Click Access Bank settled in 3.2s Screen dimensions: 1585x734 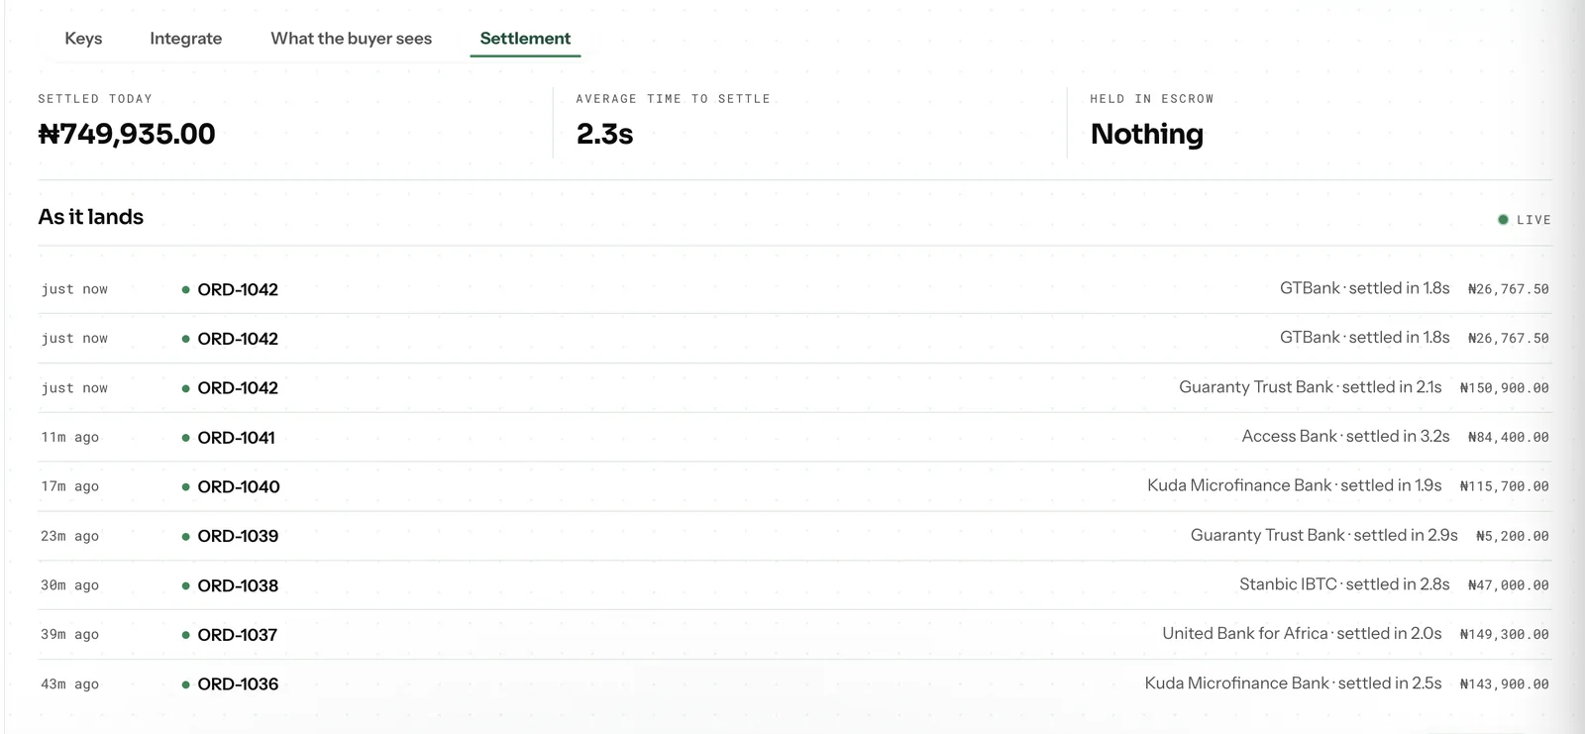pos(1345,436)
